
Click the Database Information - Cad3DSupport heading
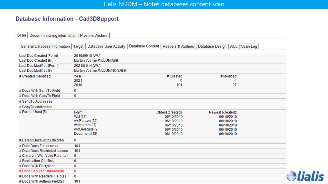67,19
